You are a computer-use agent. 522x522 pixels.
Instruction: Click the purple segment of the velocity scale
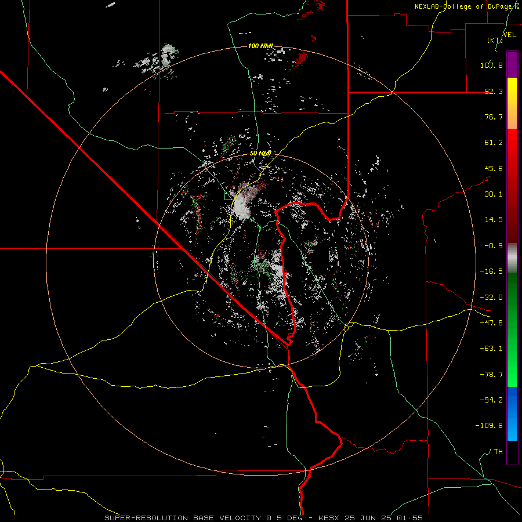tap(512, 65)
